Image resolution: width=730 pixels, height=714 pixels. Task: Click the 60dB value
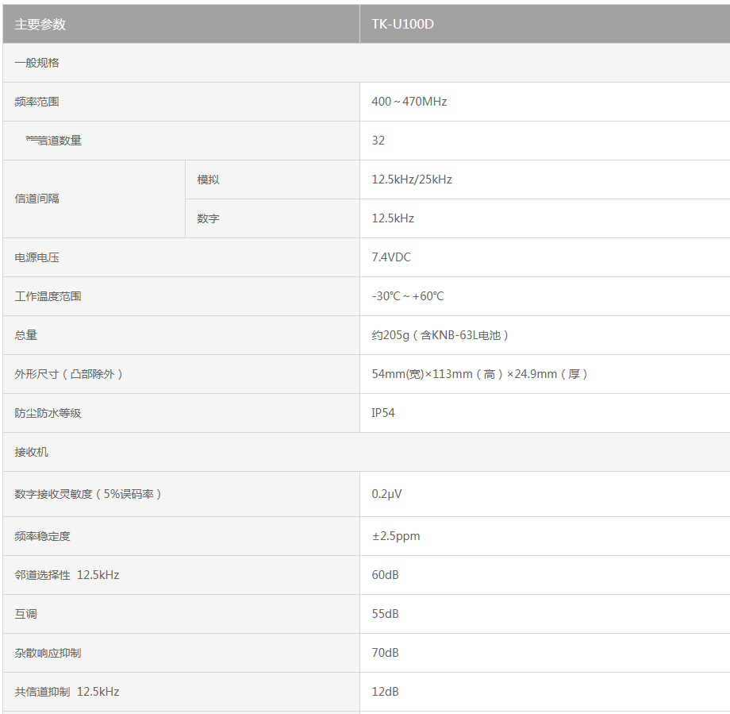point(385,575)
